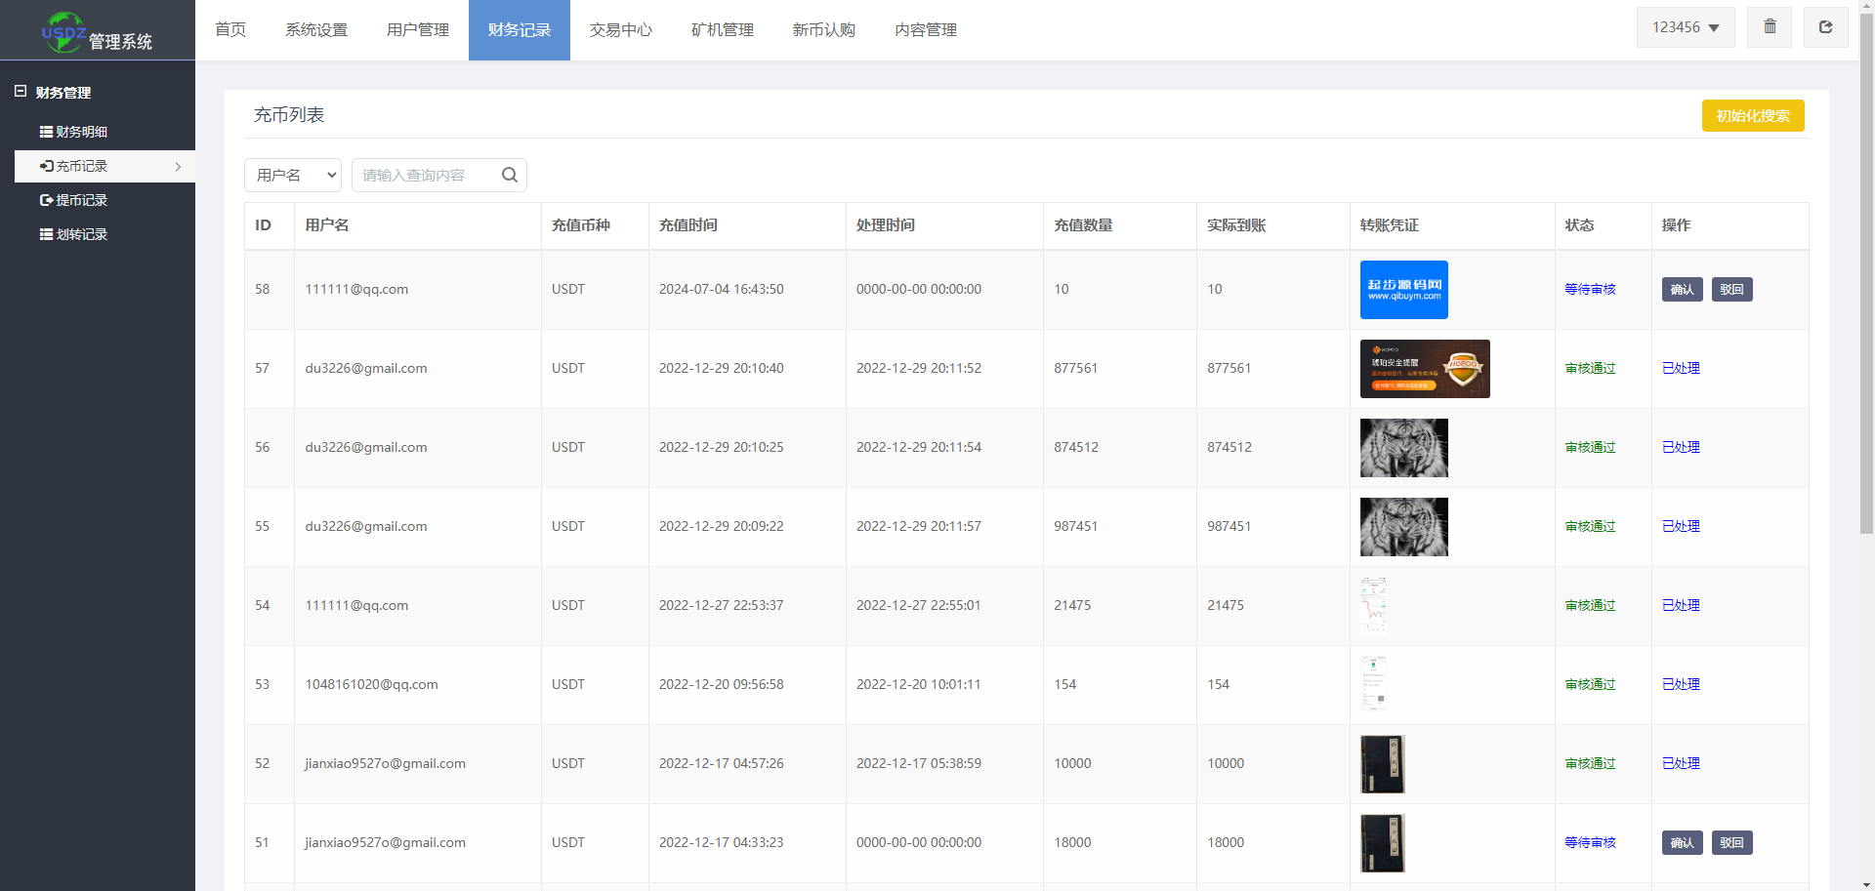Open tiger voucher thumbnail for ID 56
The width and height of the screenshot is (1875, 891).
coord(1403,447)
